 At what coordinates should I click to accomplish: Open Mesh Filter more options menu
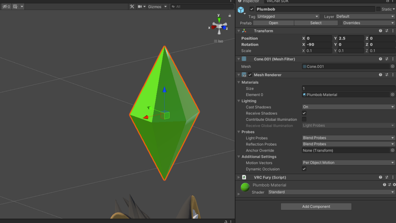[x=393, y=59]
